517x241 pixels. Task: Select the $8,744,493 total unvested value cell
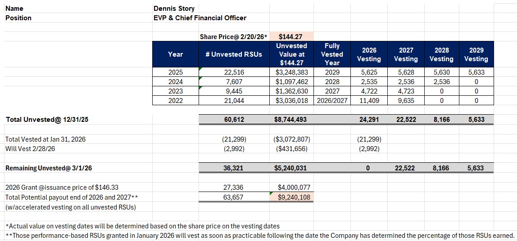click(292, 120)
